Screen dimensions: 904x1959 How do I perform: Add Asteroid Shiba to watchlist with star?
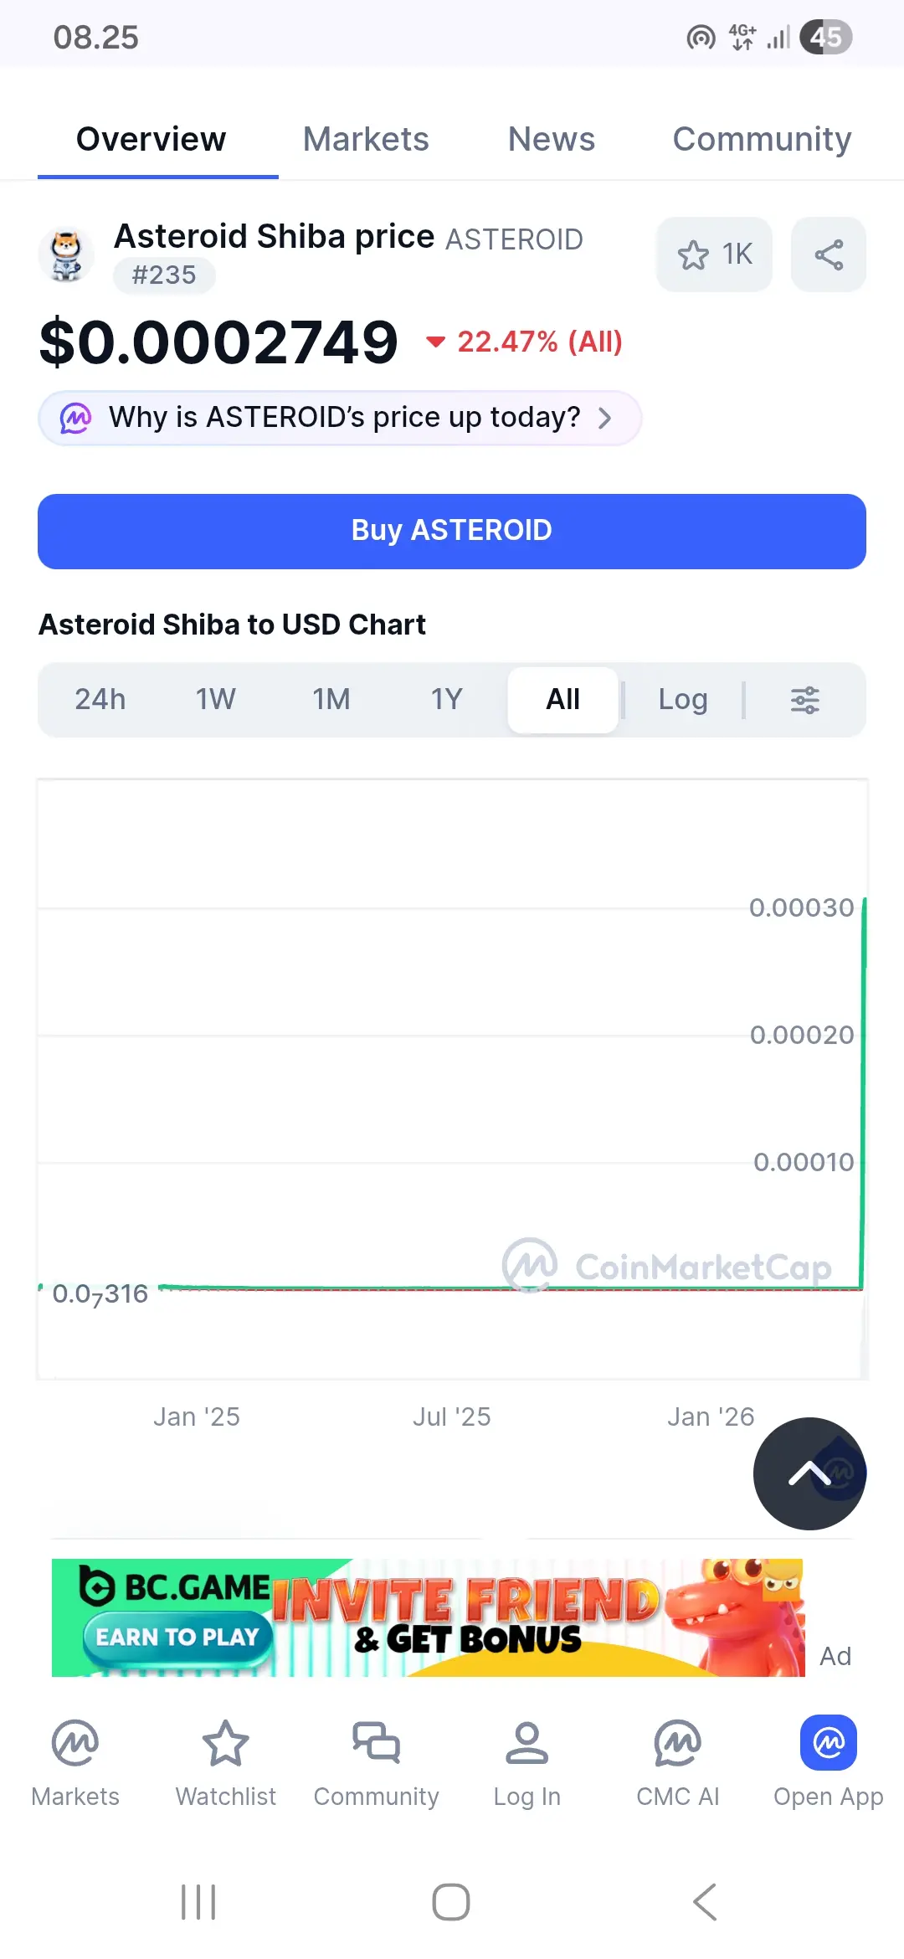click(714, 255)
